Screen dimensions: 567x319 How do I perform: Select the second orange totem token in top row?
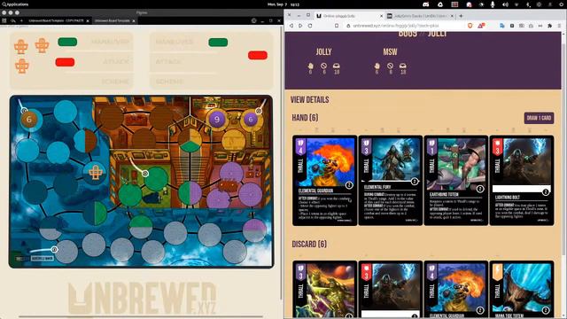tap(42, 45)
